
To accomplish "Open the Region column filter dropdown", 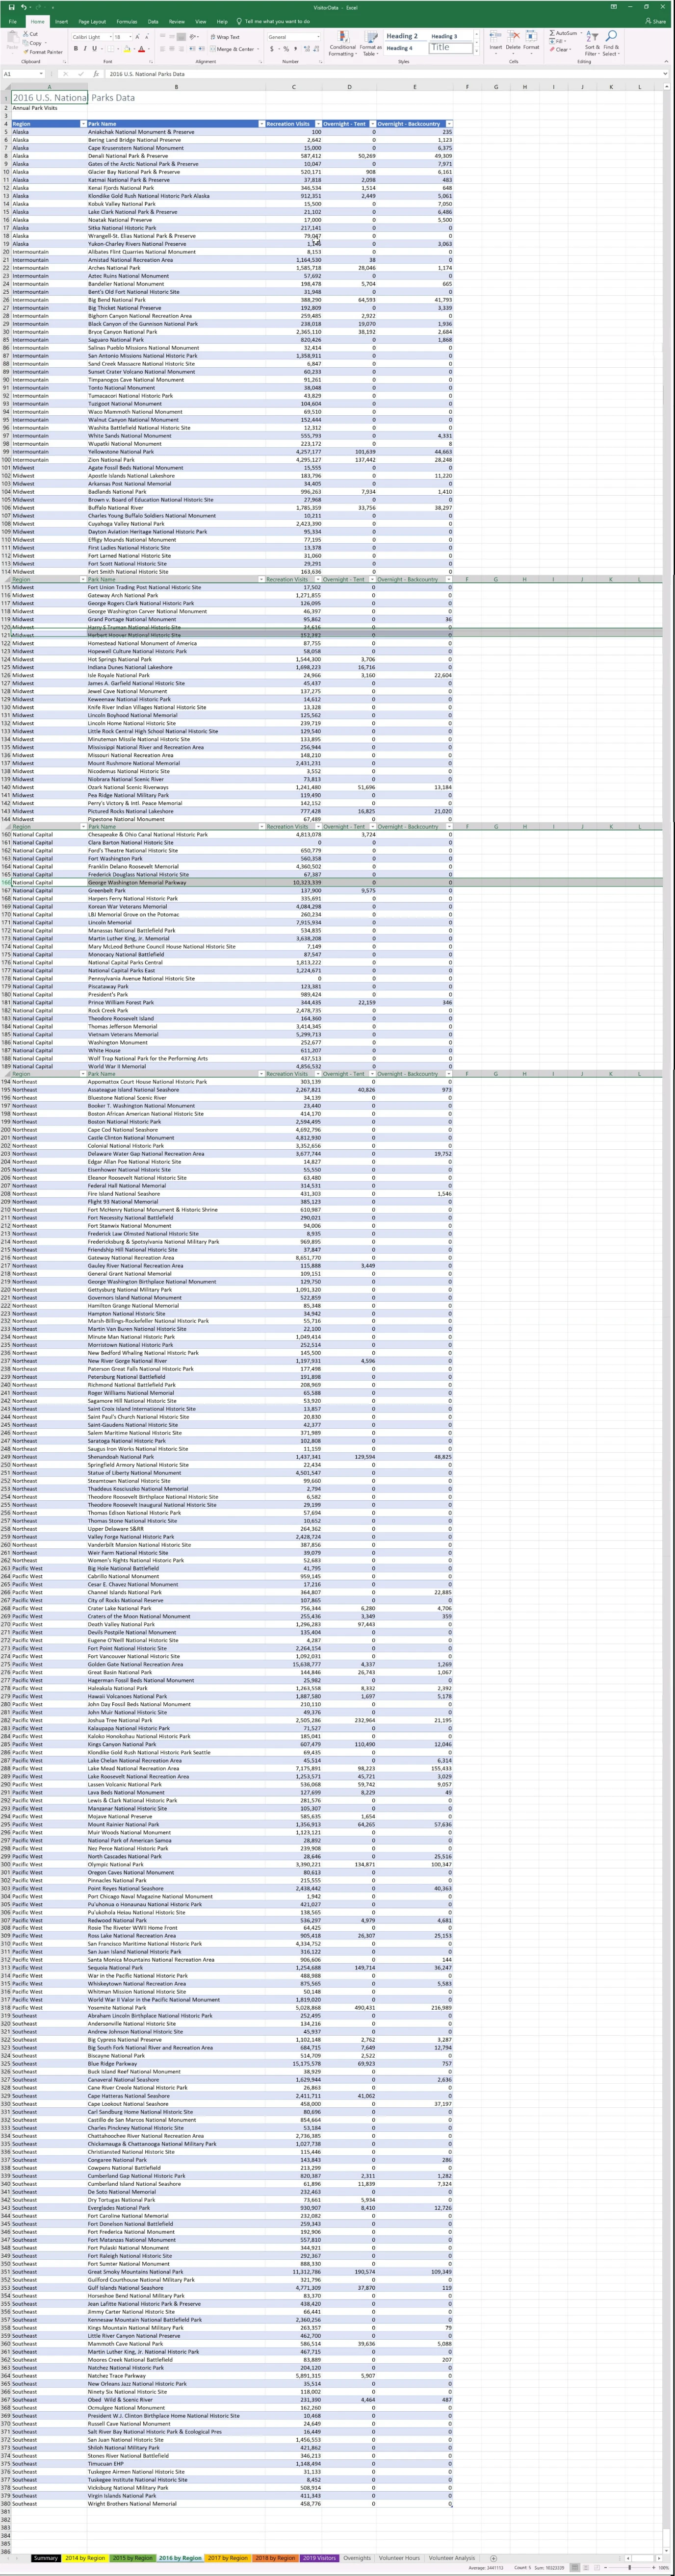I will point(82,124).
